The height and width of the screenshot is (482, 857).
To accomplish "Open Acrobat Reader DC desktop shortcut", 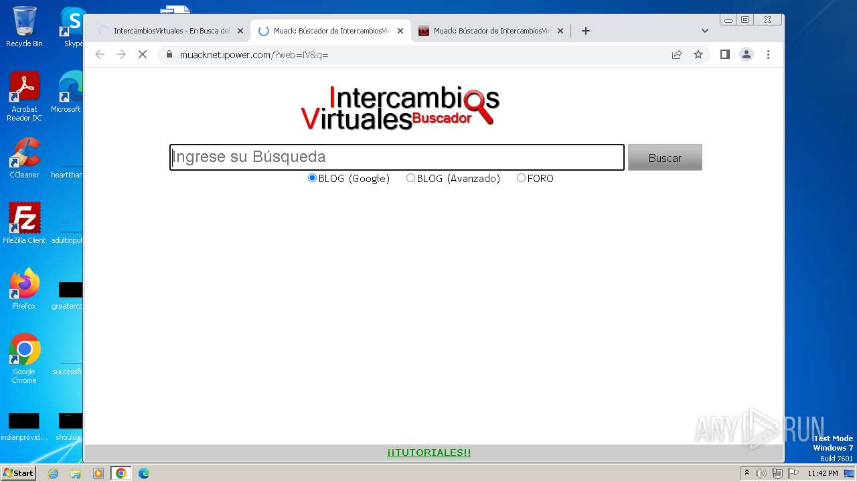I will pos(24,96).
